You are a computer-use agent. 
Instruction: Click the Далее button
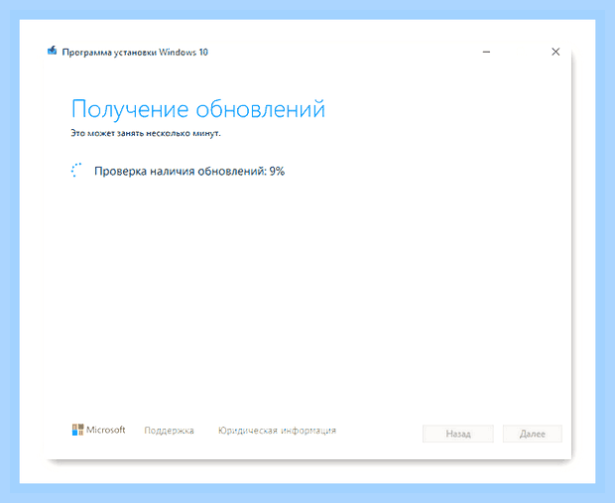click(533, 434)
